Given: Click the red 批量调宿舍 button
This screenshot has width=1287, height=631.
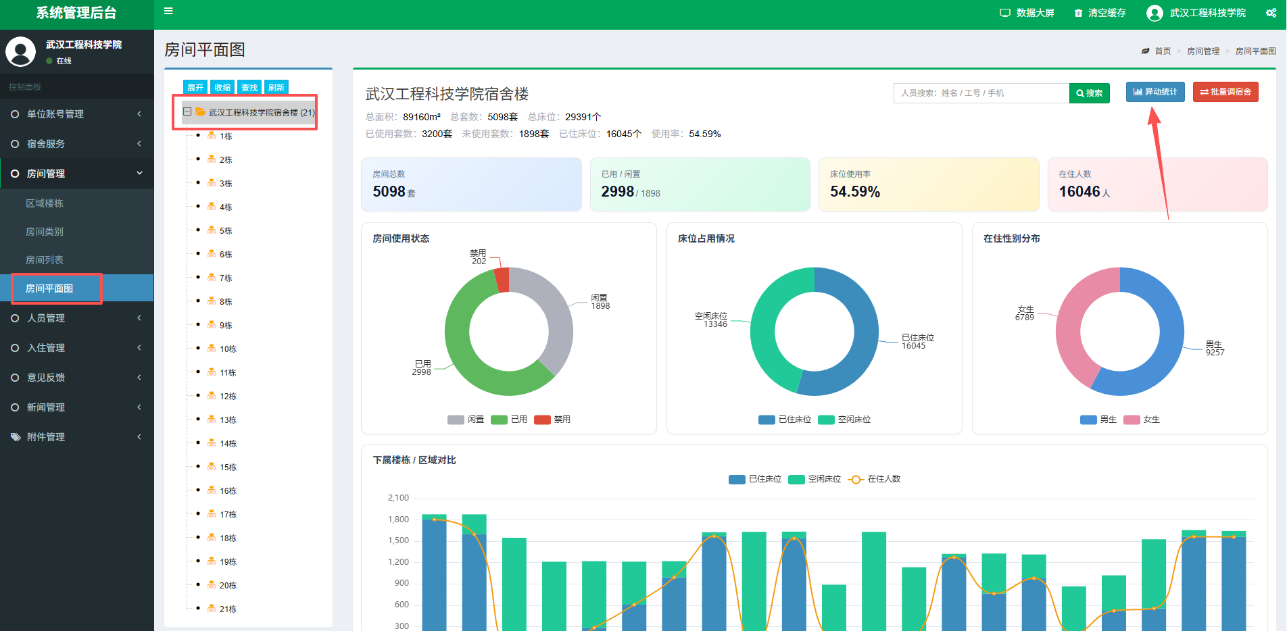Looking at the screenshot, I should click(x=1225, y=92).
